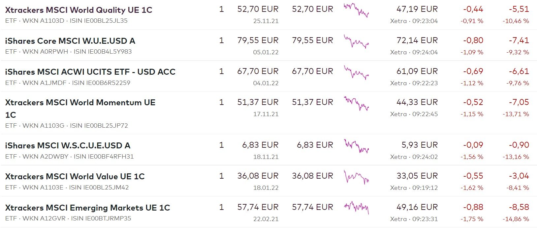Open Xtrackers MSCI Emerging Markets UE 1C
537x228 pixels.
pyautogui.click(x=87, y=208)
